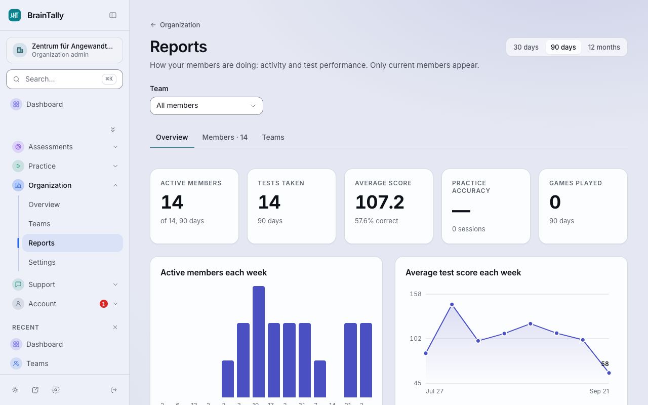This screenshot has height=405, width=648.
Task: Open settings via the gear icon at sidebar bottom
Action: pyautogui.click(x=56, y=390)
